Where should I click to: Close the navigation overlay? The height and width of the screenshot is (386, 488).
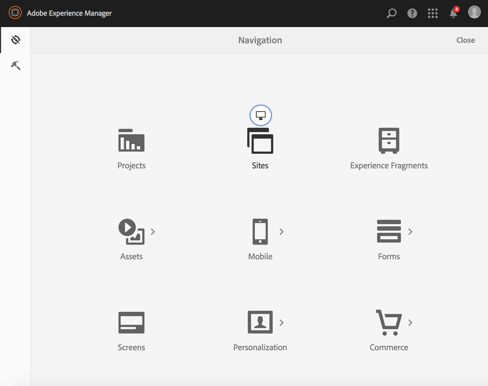click(x=466, y=40)
